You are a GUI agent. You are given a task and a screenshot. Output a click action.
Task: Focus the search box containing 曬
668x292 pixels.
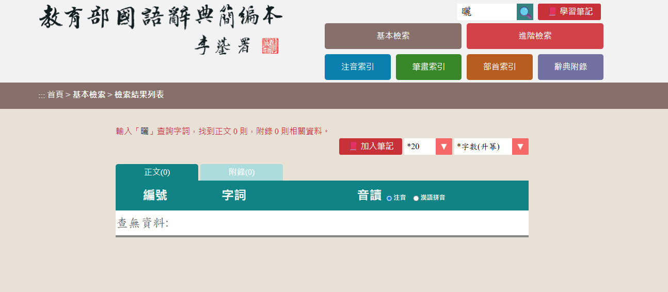coord(487,12)
